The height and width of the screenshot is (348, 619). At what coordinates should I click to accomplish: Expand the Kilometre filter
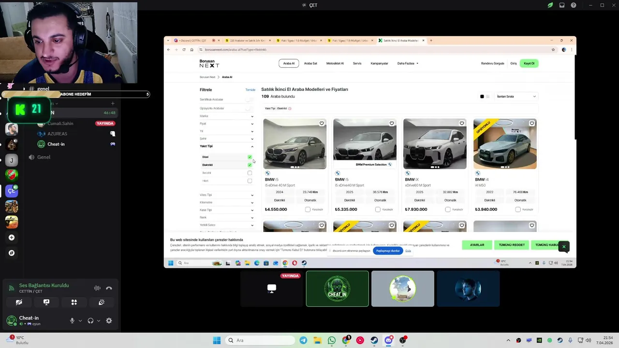click(x=227, y=203)
